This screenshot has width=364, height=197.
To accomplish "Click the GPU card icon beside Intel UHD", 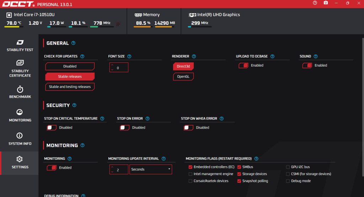I will click(192, 15).
